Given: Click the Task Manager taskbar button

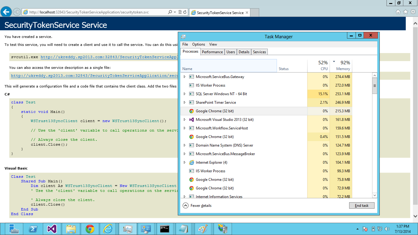Looking at the screenshot, I should pyautogui.click(x=127, y=229).
